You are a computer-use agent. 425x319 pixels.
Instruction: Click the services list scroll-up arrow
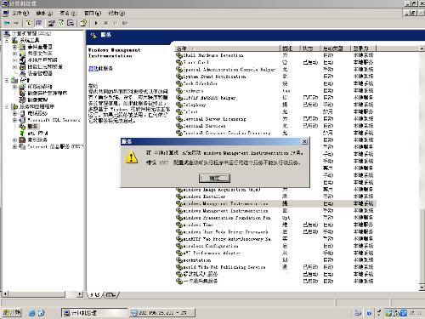tap(422, 48)
